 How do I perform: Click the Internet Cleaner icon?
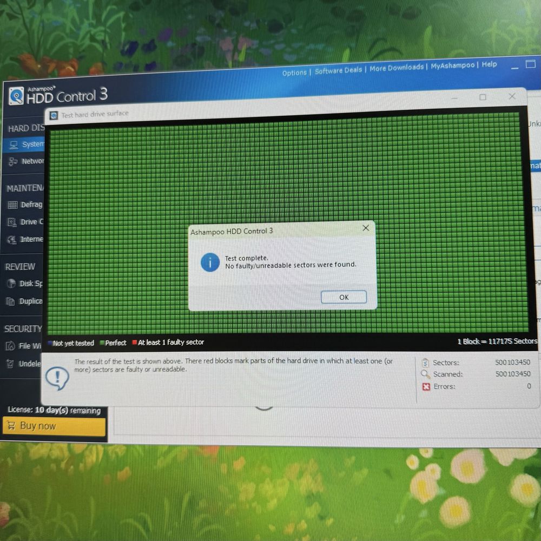tap(12, 240)
